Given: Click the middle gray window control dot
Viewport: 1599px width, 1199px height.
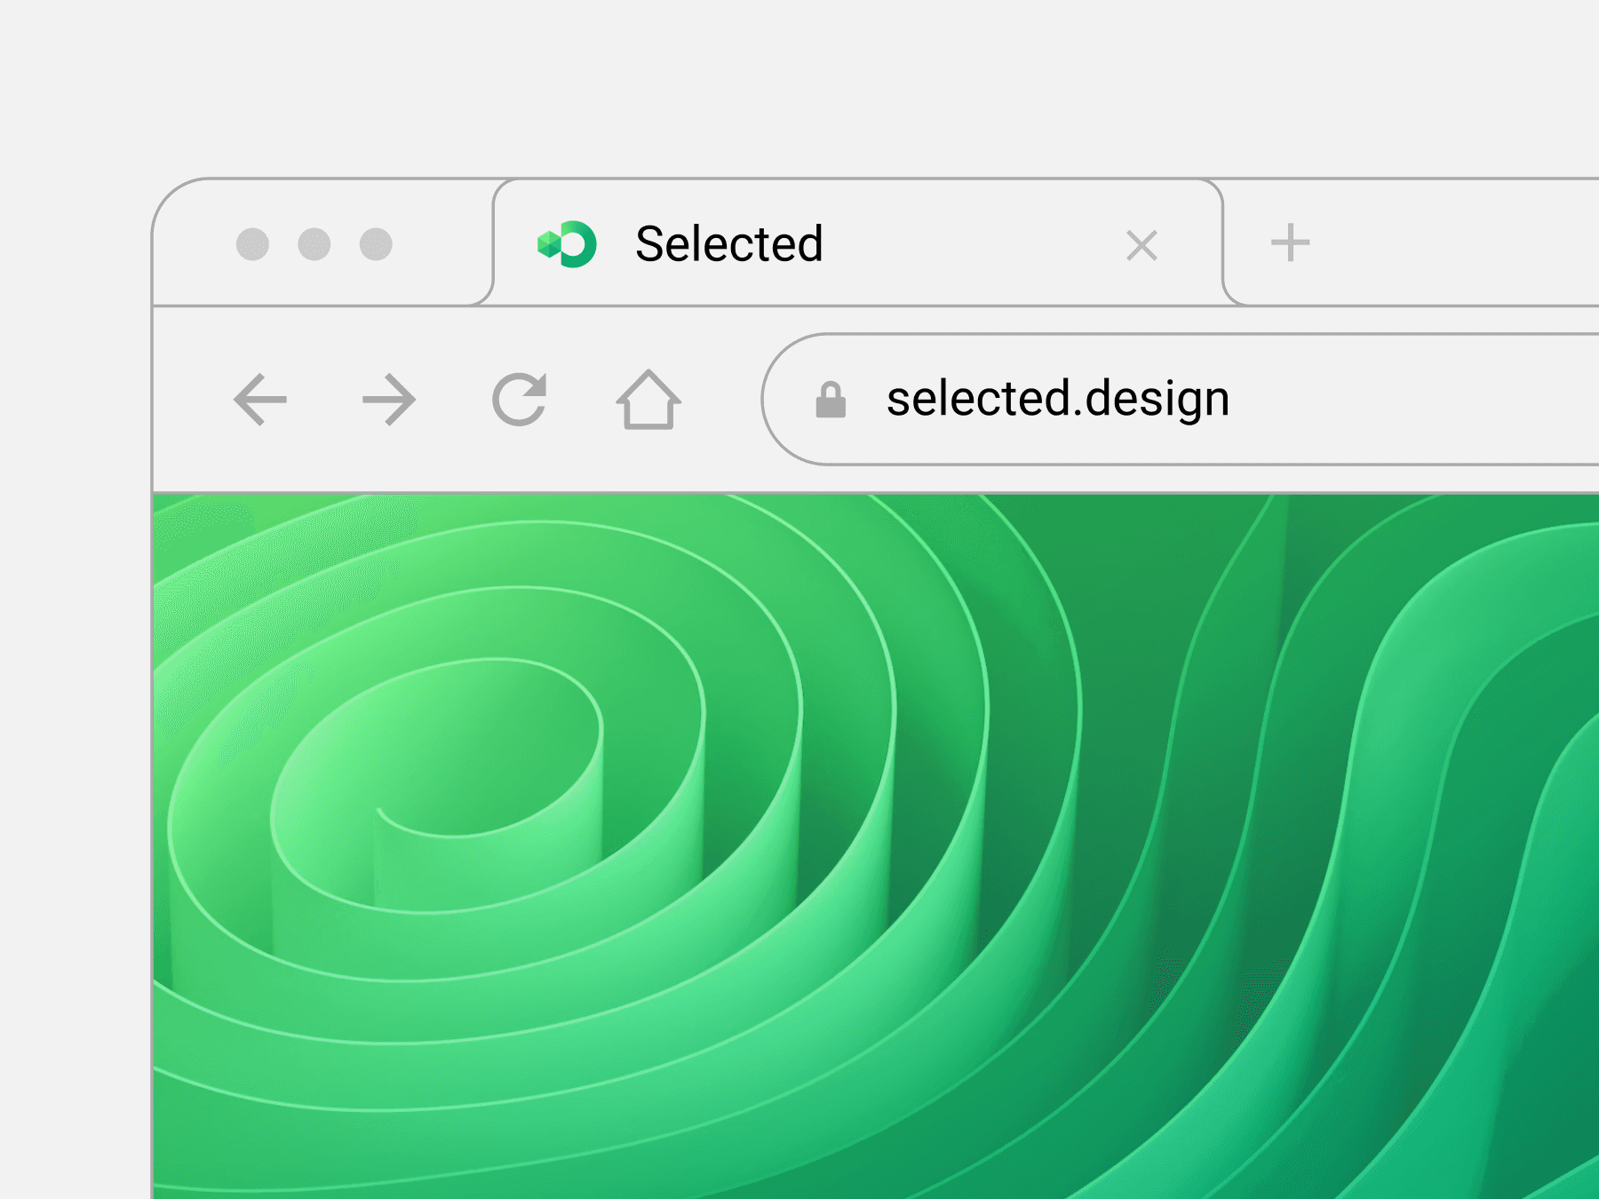Looking at the screenshot, I should 314,244.
